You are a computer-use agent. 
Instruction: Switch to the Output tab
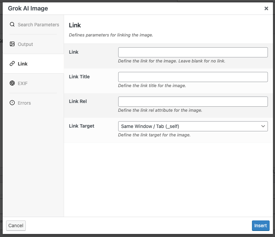(25, 44)
